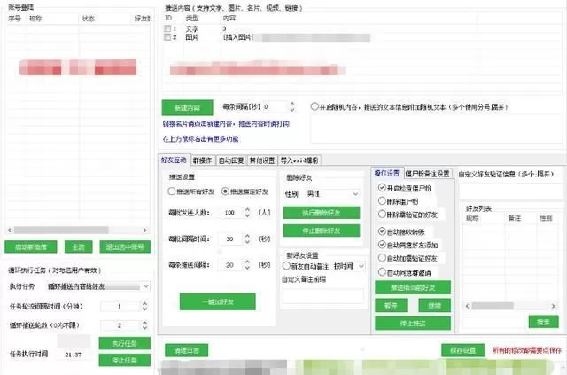Increase 任务轮流间隔时间 using the up arrow

144,304
